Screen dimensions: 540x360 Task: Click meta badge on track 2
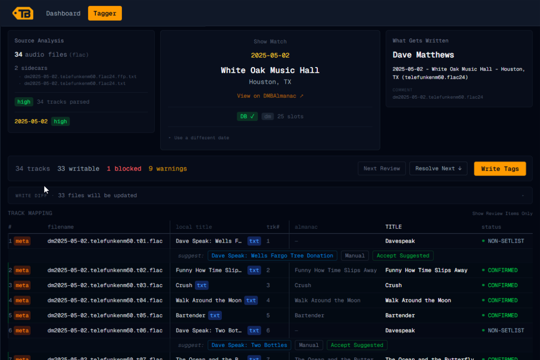(x=22, y=270)
